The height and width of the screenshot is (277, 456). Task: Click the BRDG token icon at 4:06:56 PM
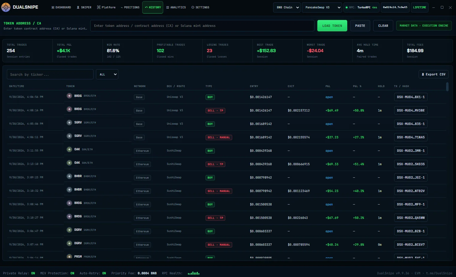pyautogui.click(x=69, y=96)
